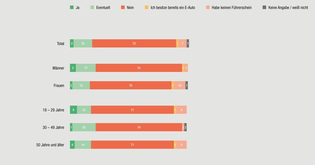Click the Total row label

[x=60, y=43]
